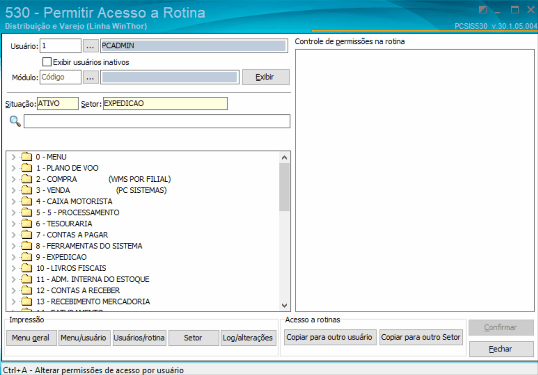Select the 5 - 5 - PROCESSAMENTO folder icon

(27, 212)
